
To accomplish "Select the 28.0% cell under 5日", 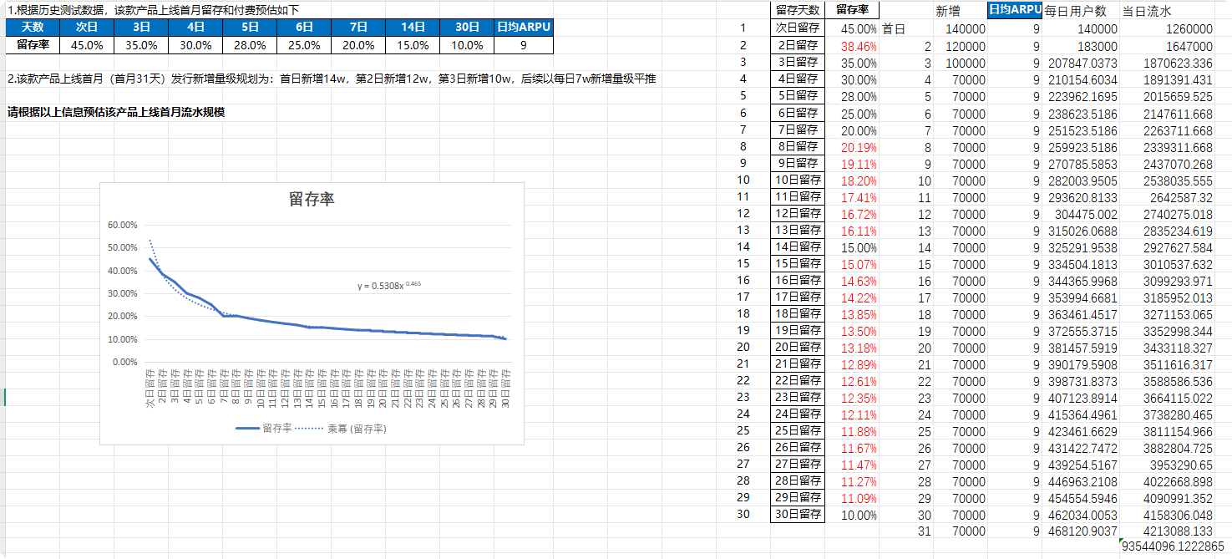I will click(250, 45).
